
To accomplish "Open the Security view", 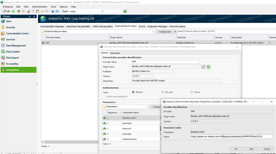I will point(19,27).
